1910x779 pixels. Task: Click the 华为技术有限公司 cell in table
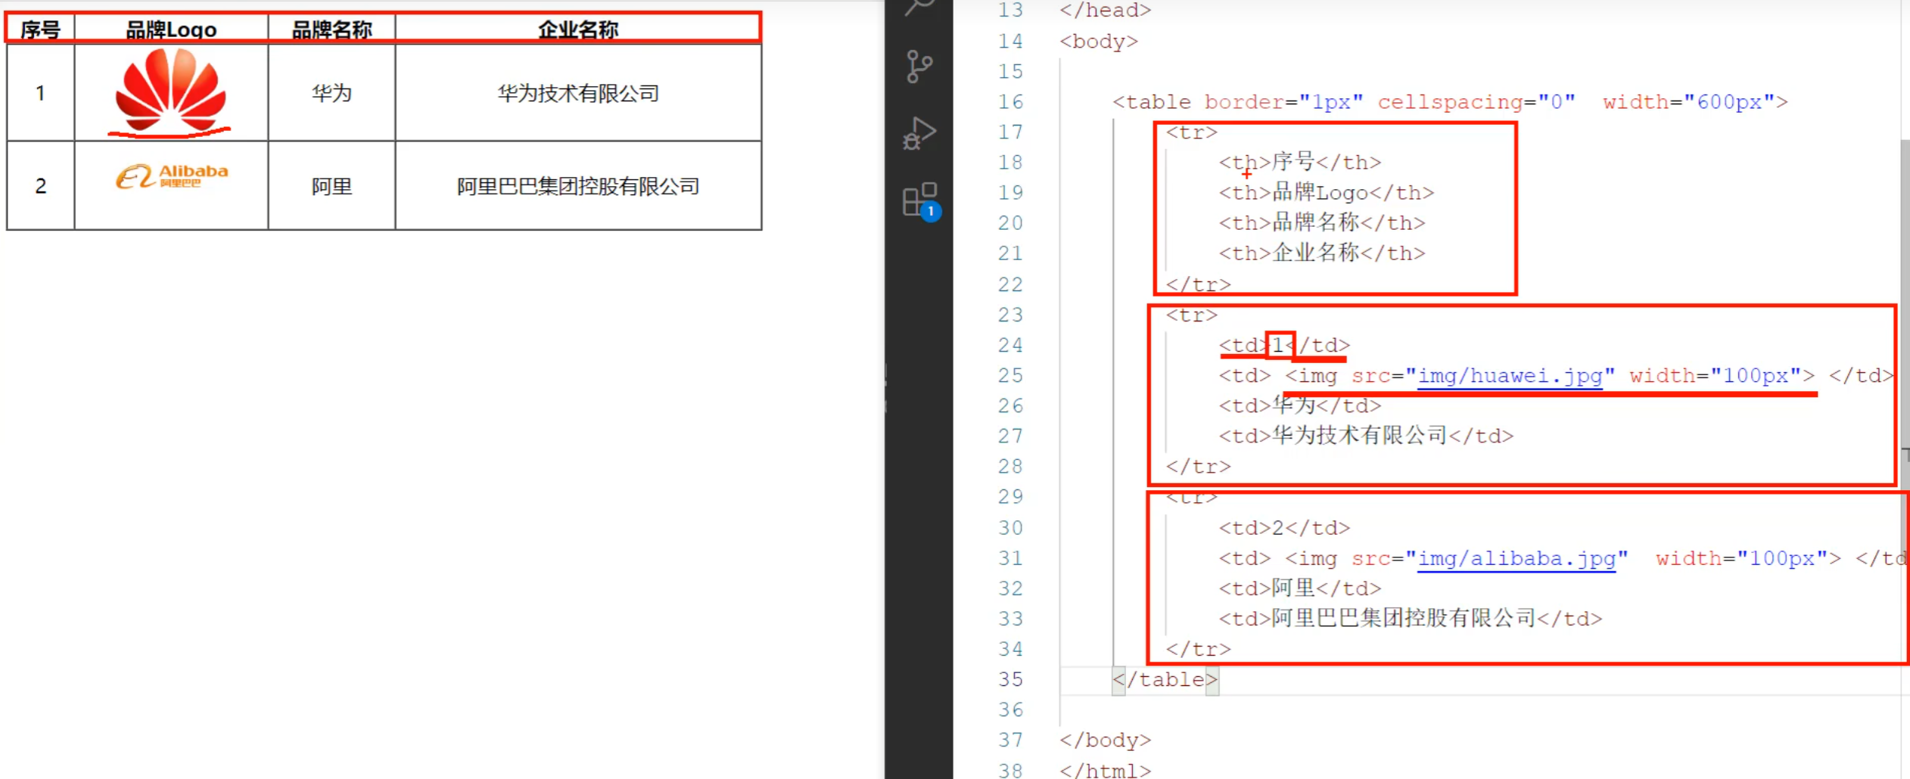click(578, 93)
